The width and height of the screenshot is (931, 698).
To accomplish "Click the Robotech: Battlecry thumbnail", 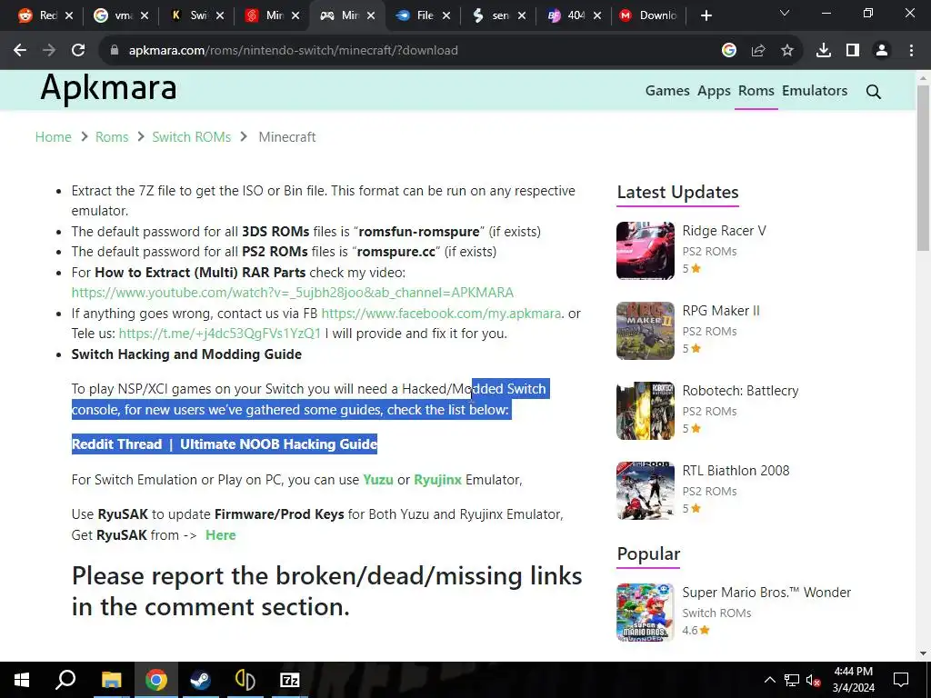I will 646,411.
